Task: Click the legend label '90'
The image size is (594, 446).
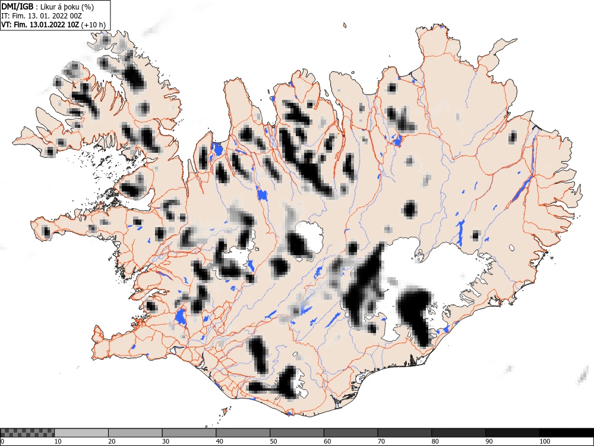Action: click(489, 441)
